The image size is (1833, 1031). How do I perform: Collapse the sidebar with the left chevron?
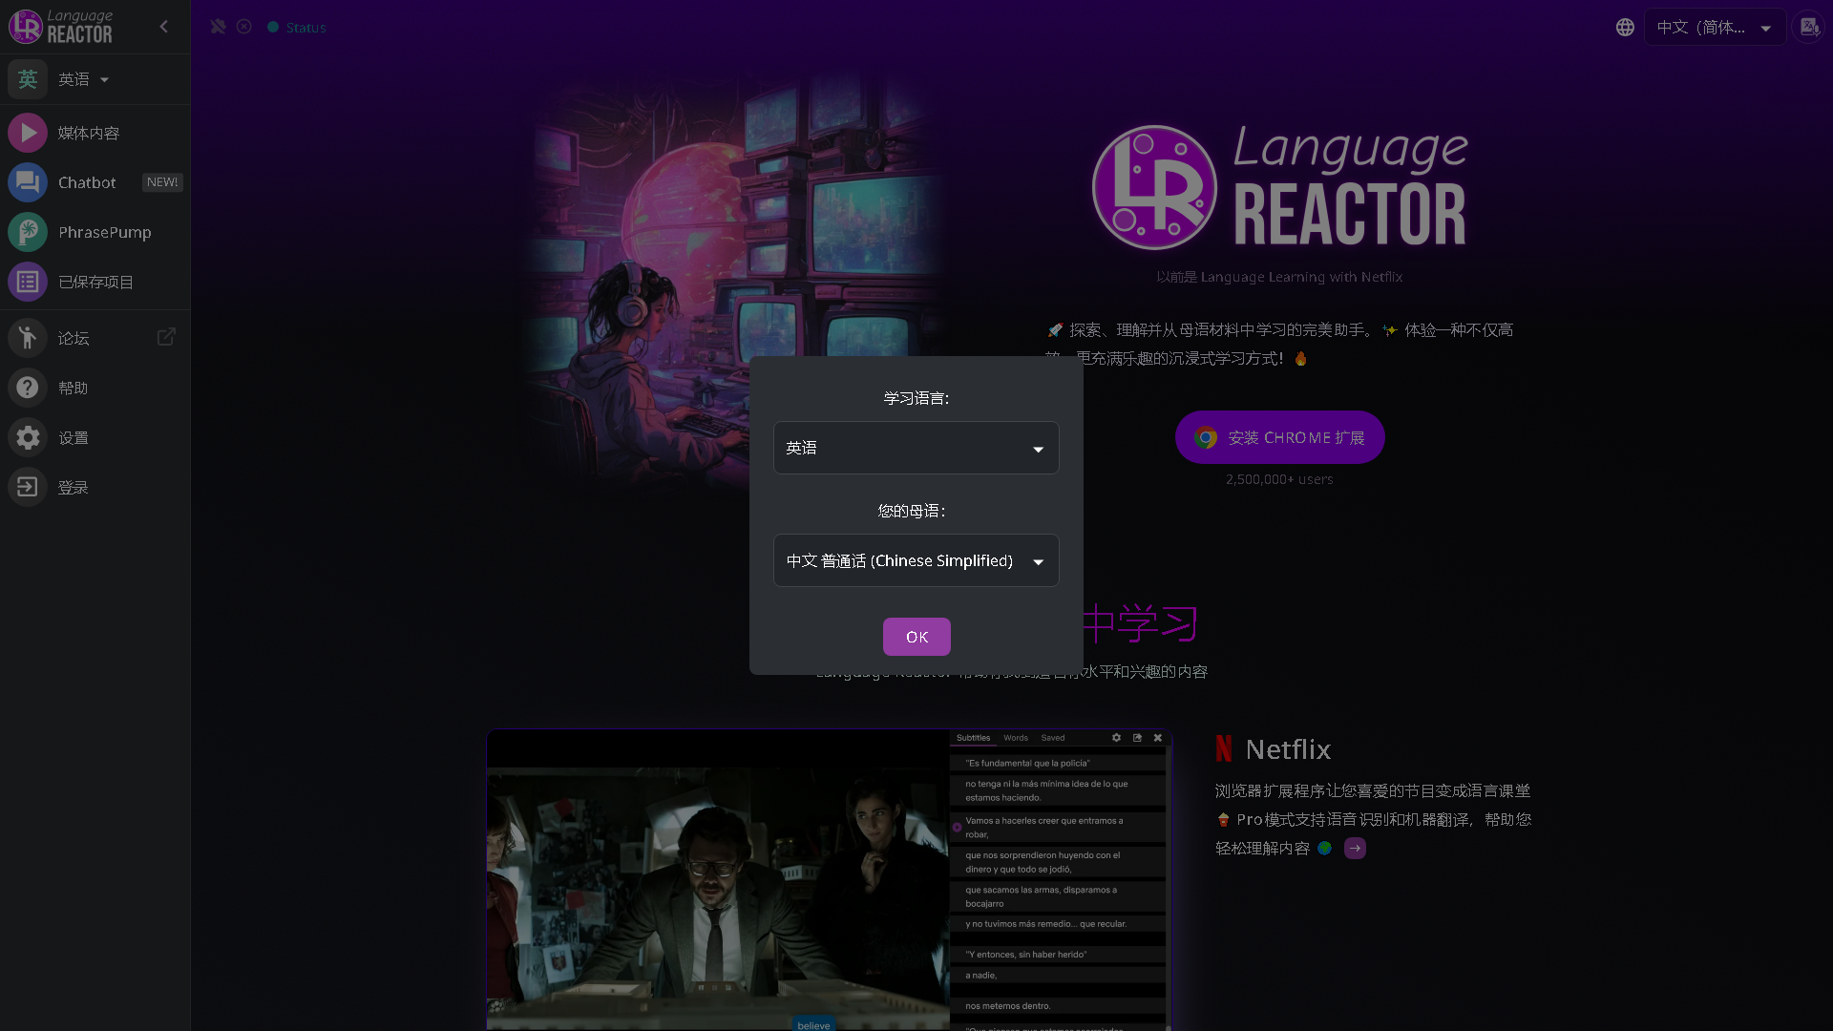[163, 27]
